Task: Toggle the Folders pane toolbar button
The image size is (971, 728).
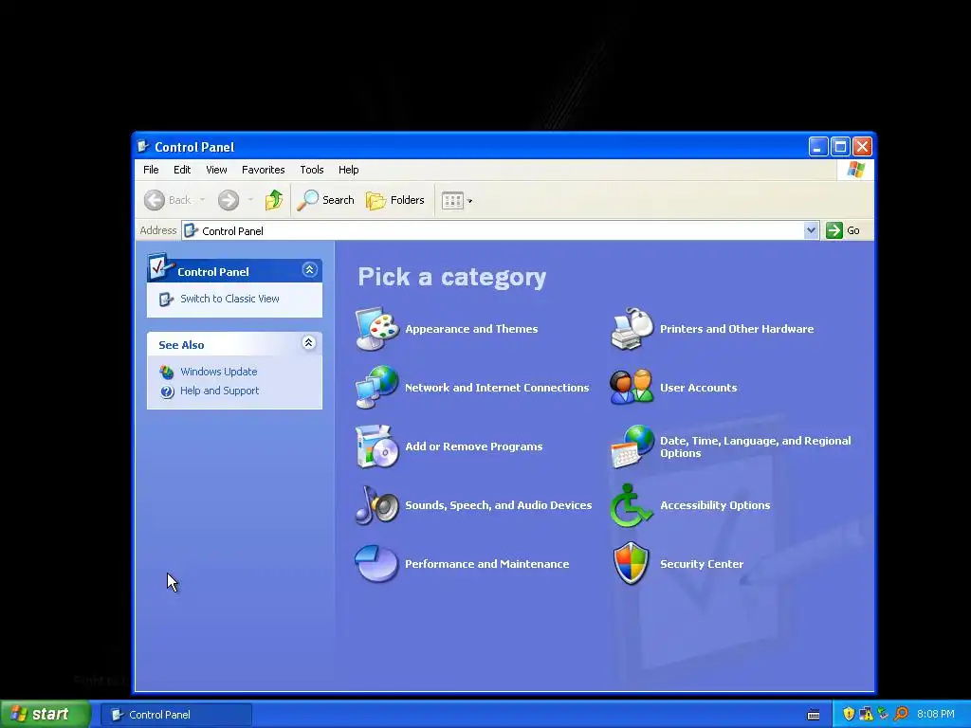Action: 395,200
